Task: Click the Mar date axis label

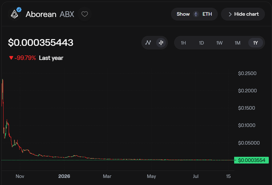Action: click(107, 176)
